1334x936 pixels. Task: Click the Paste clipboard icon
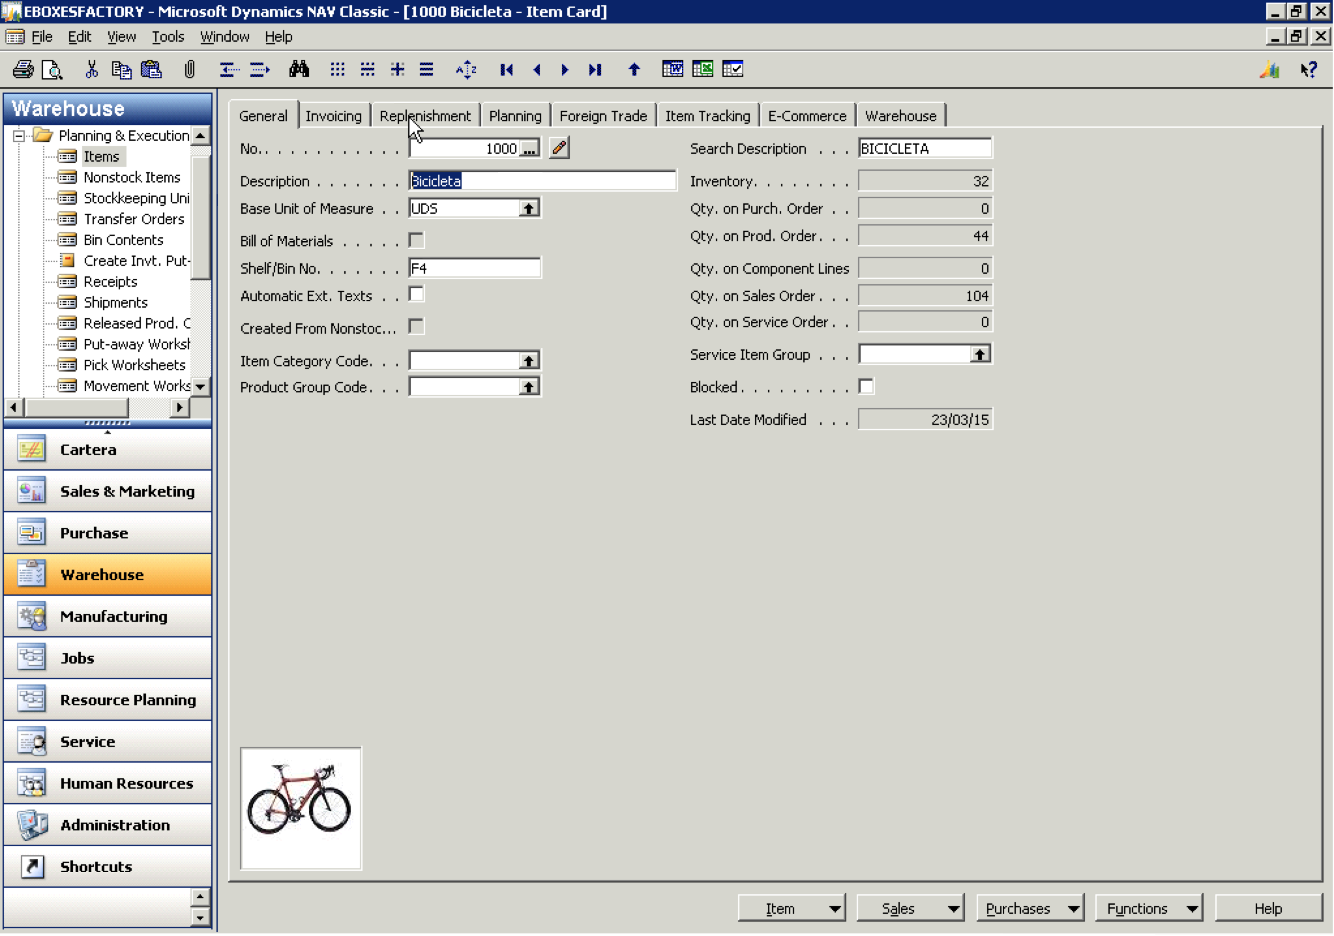pos(151,69)
